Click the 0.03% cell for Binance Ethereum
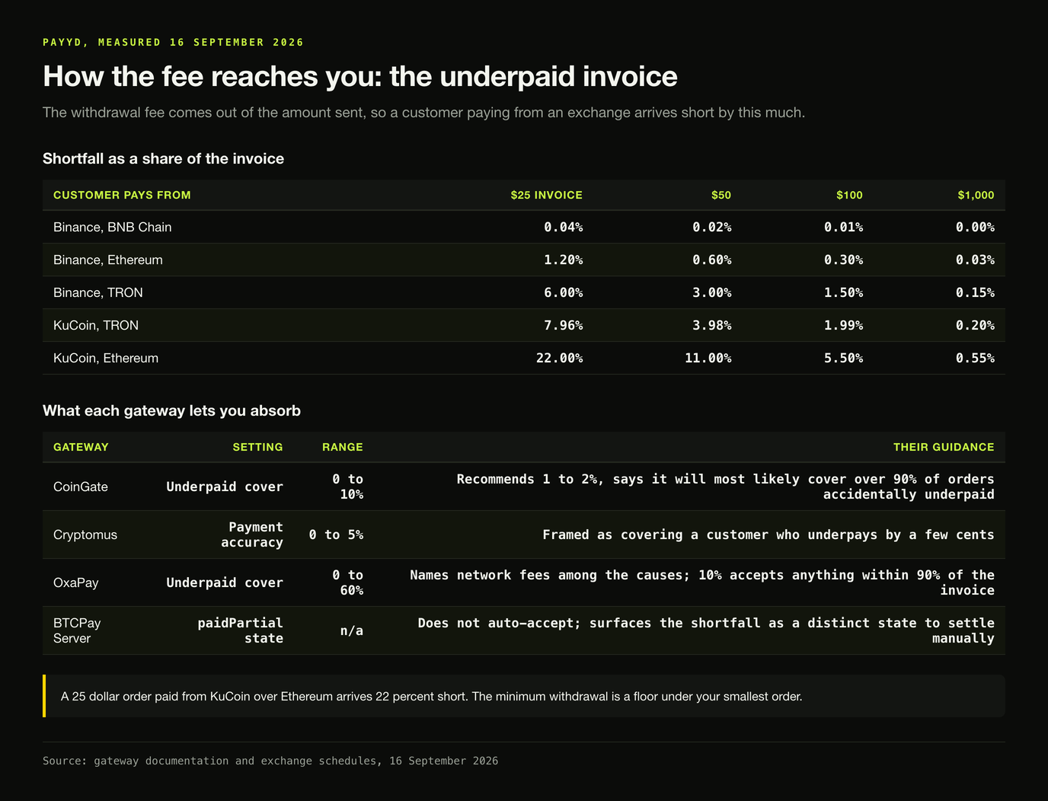This screenshot has height=801, width=1048. coord(975,260)
